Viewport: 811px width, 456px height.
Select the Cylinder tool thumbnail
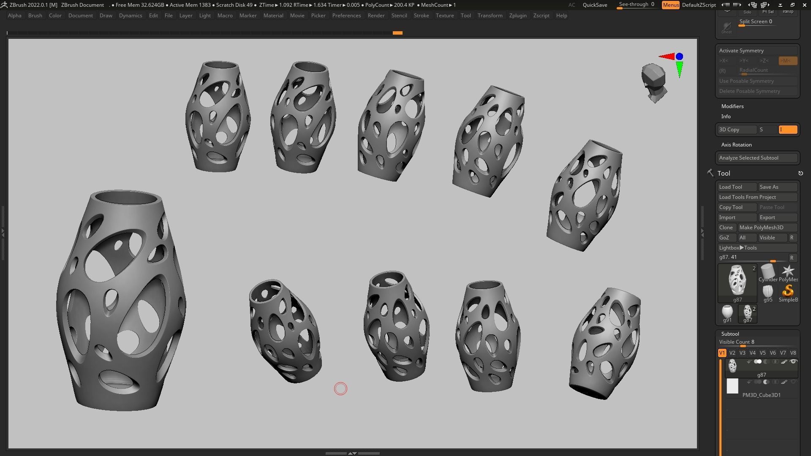pyautogui.click(x=767, y=271)
